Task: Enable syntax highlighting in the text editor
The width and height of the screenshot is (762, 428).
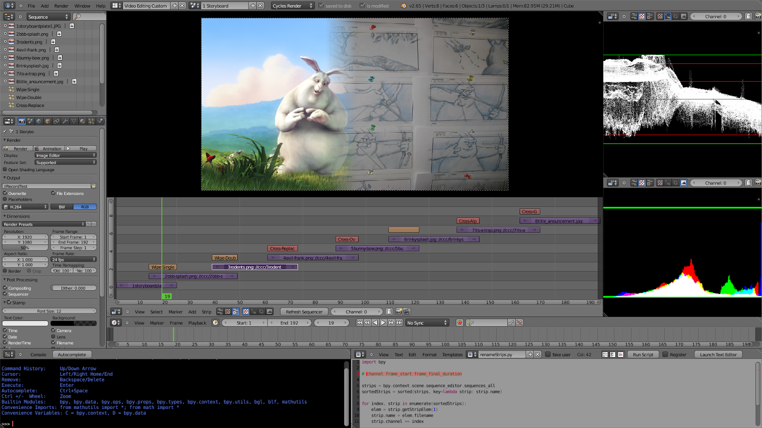Action: tap(621, 354)
